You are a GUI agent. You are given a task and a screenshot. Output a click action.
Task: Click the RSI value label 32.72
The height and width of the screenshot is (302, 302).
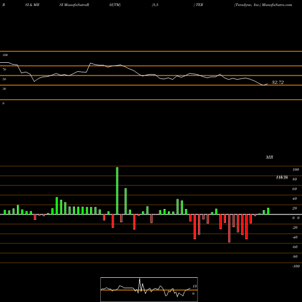pyautogui.click(x=278, y=82)
